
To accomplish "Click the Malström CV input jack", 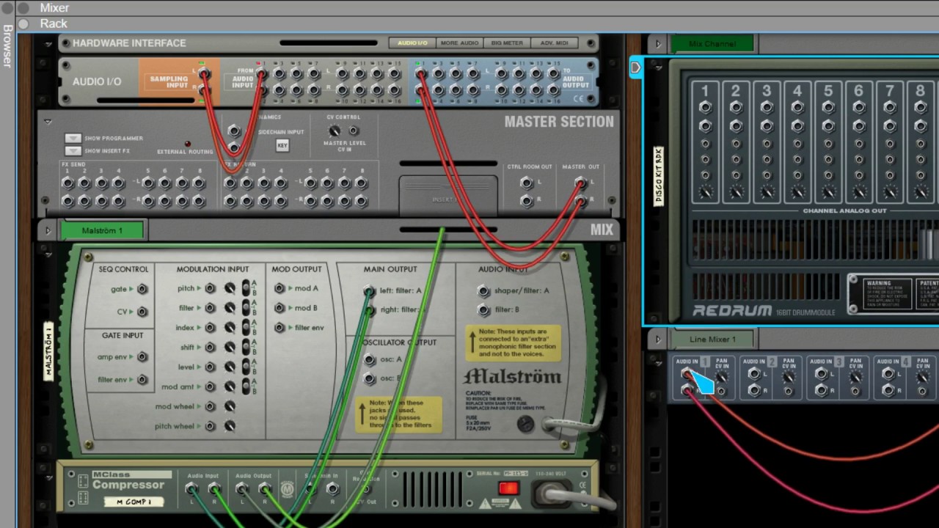I will (142, 312).
